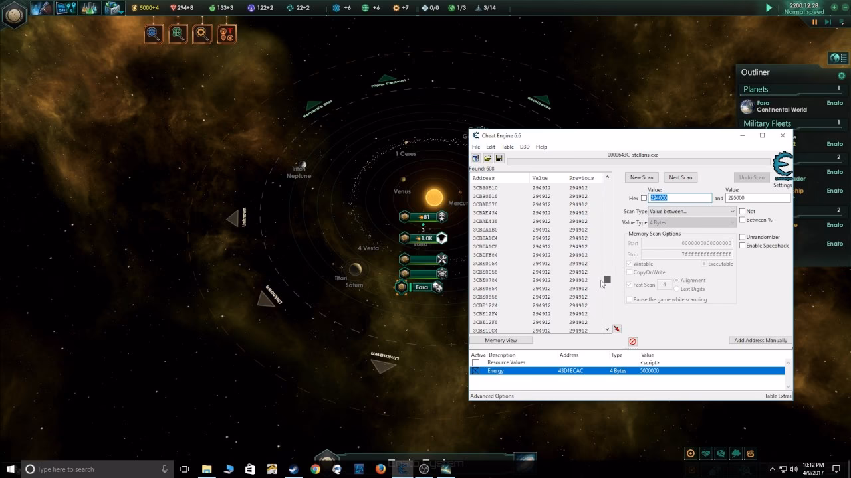Open Table Extras in Cheat Engine
Image resolution: width=851 pixels, height=478 pixels.
tap(778, 396)
